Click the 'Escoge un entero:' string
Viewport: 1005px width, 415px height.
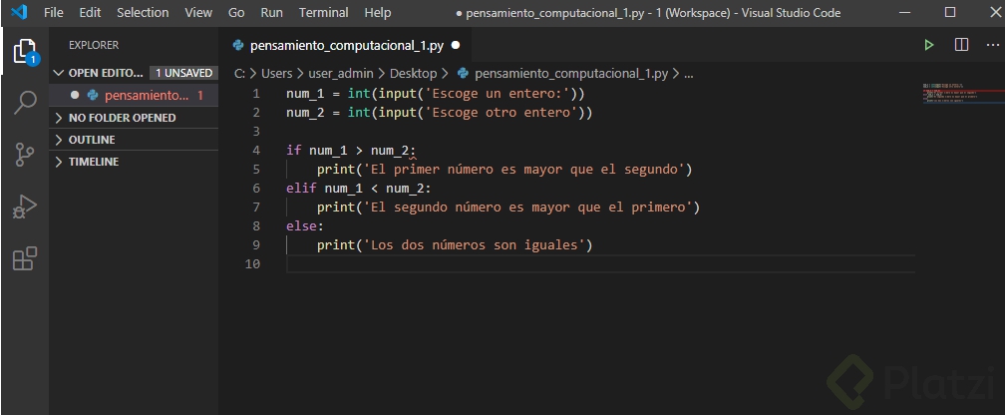(499, 94)
